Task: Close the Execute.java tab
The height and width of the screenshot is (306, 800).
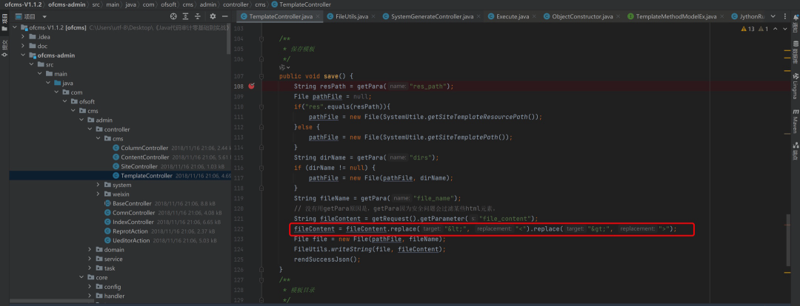Action: (x=534, y=16)
